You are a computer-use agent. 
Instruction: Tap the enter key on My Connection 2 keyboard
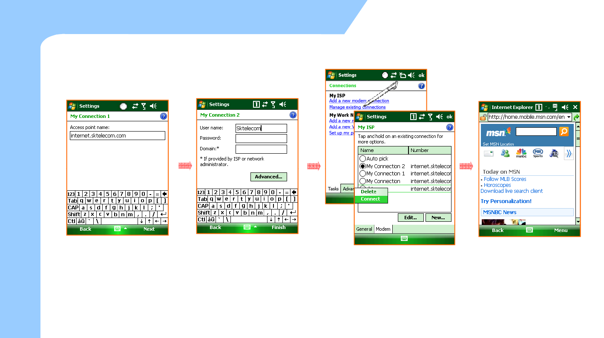tap(293, 212)
